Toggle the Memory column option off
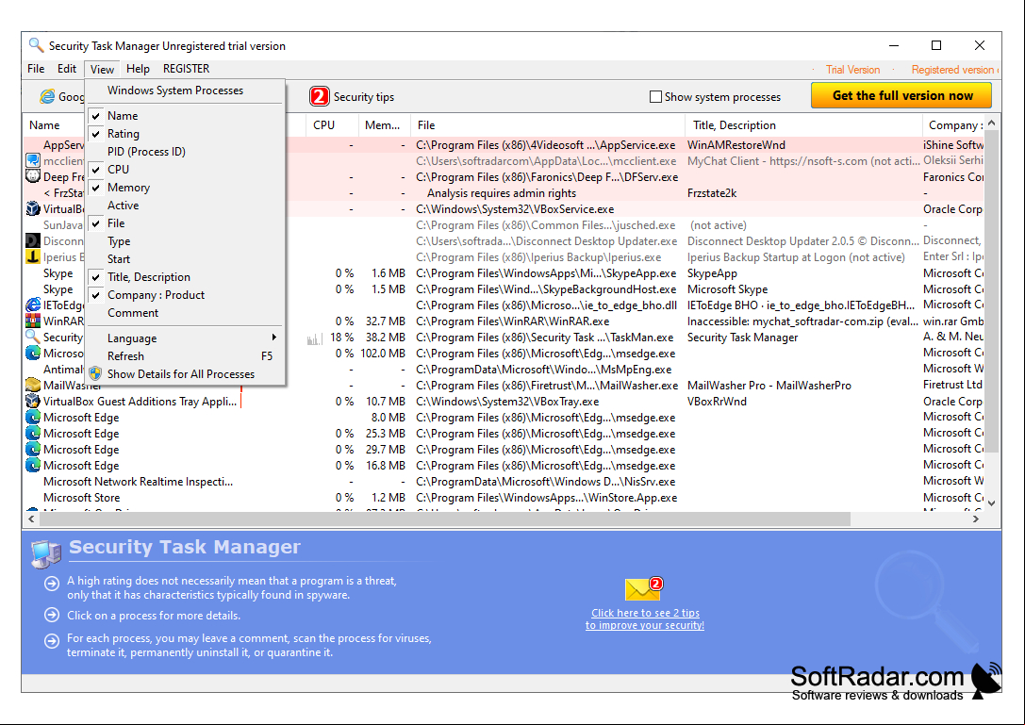 pos(185,187)
